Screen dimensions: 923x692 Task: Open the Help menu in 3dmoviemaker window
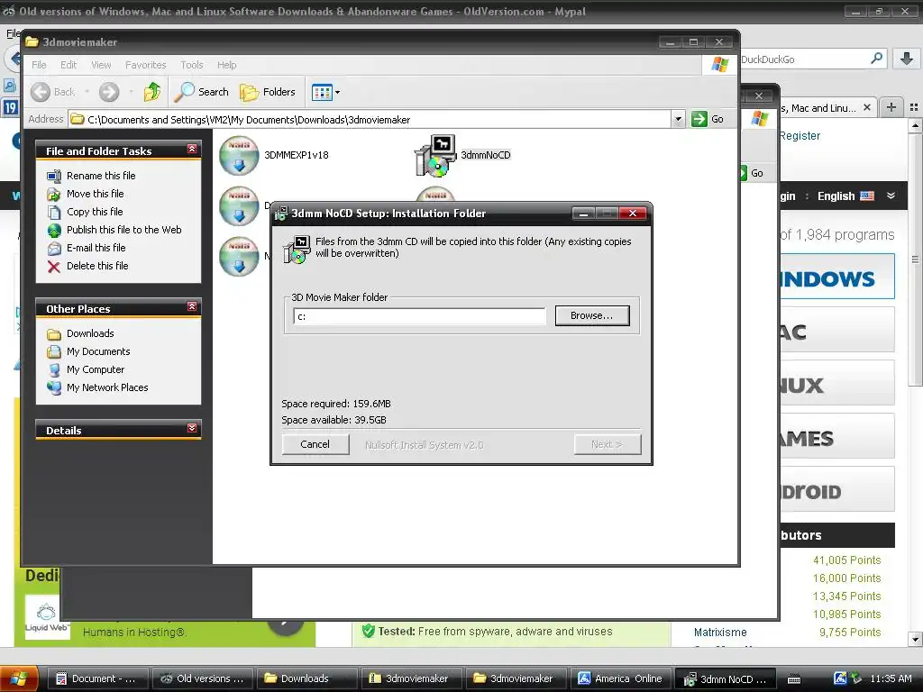226,65
